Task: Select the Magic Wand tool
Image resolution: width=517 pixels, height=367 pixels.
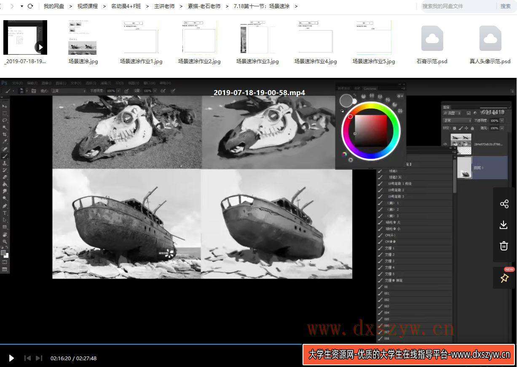Action: click(5, 128)
